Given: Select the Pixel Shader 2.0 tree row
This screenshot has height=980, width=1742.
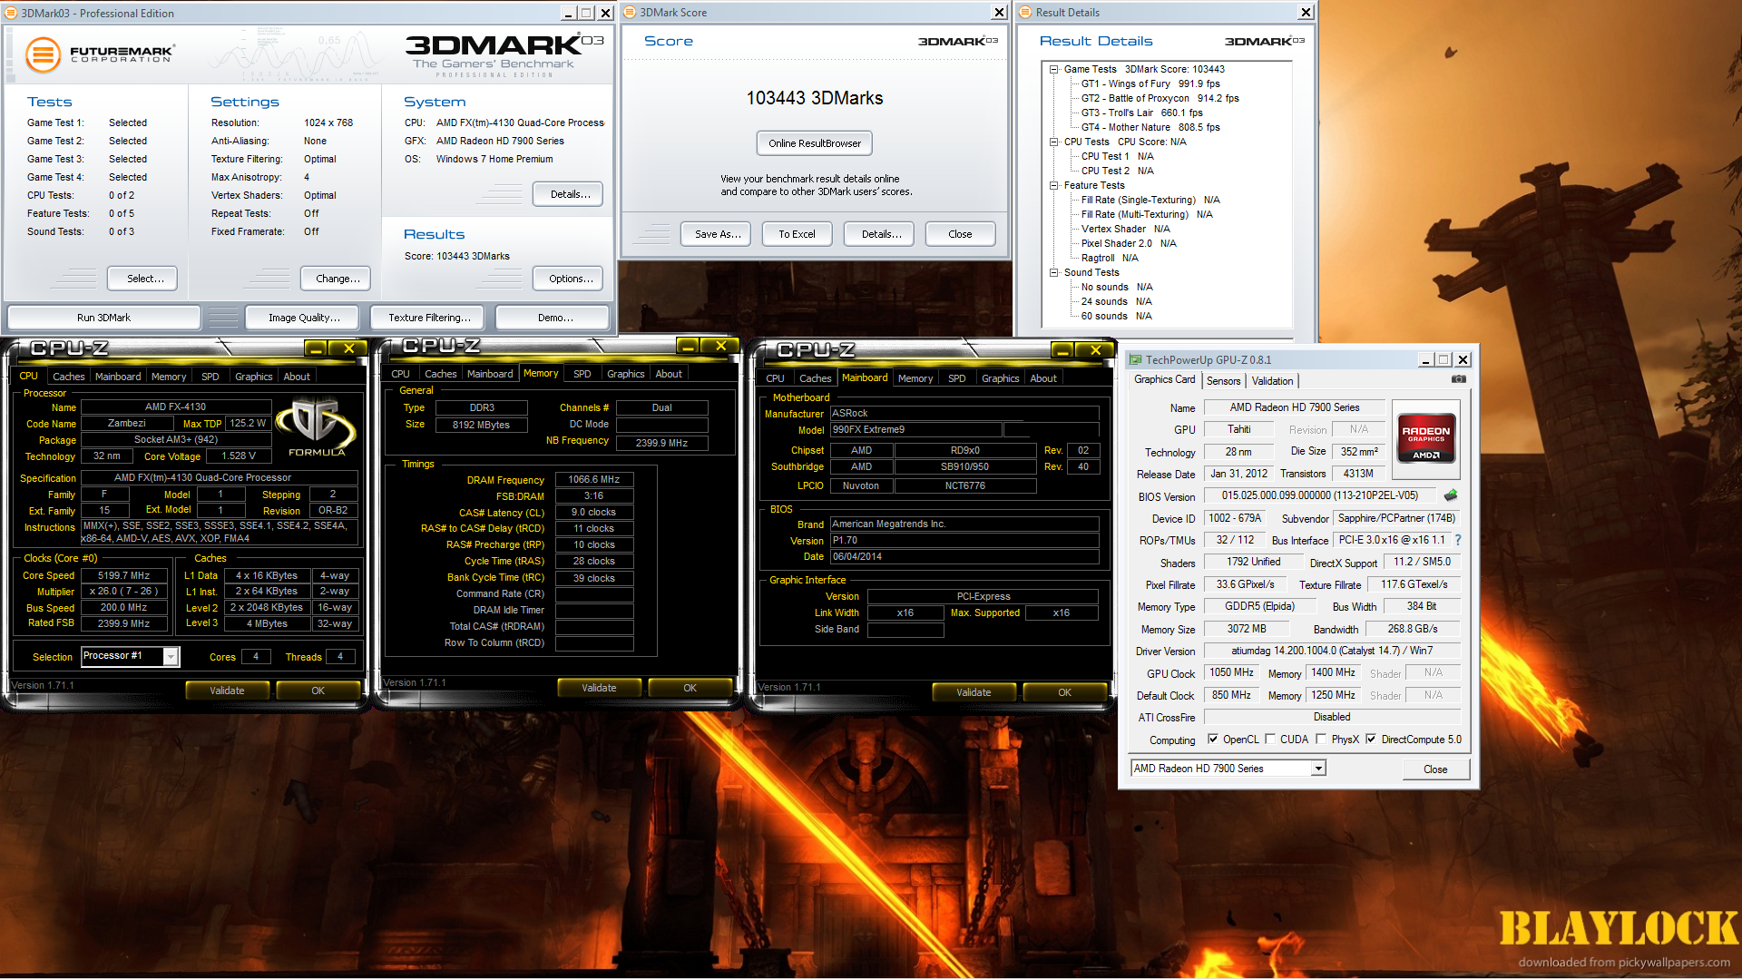Looking at the screenshot, I should [x=1129, y=243].
